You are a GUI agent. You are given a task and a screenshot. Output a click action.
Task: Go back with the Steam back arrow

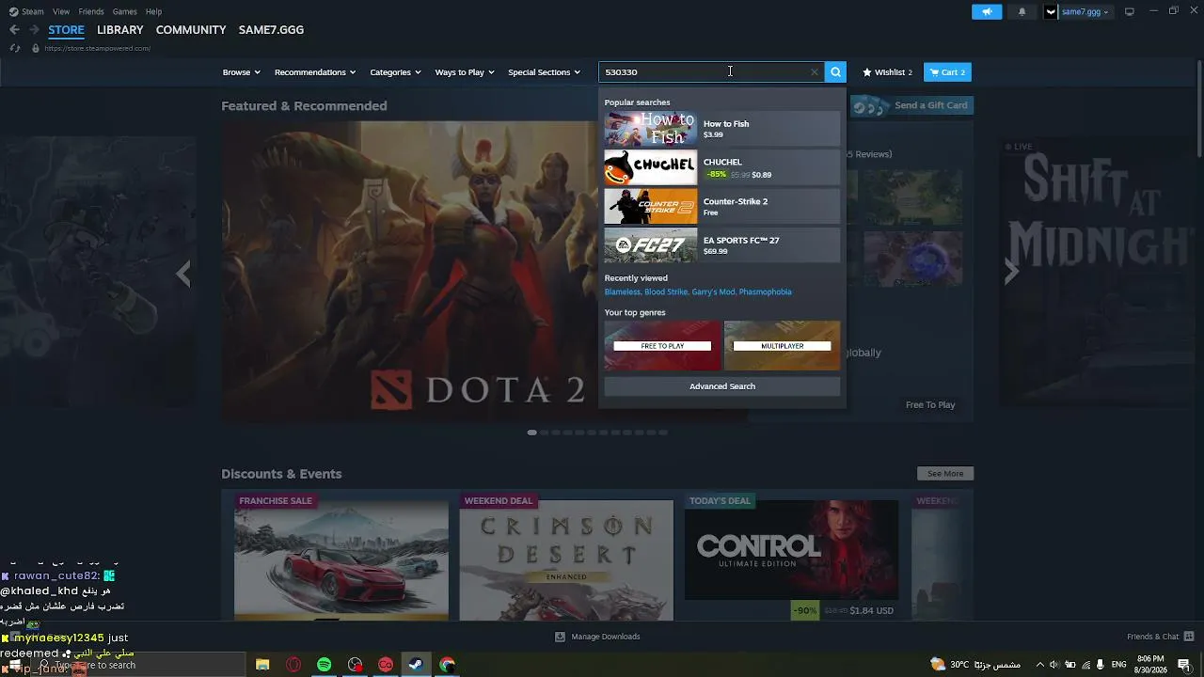(x=14, y=30)
